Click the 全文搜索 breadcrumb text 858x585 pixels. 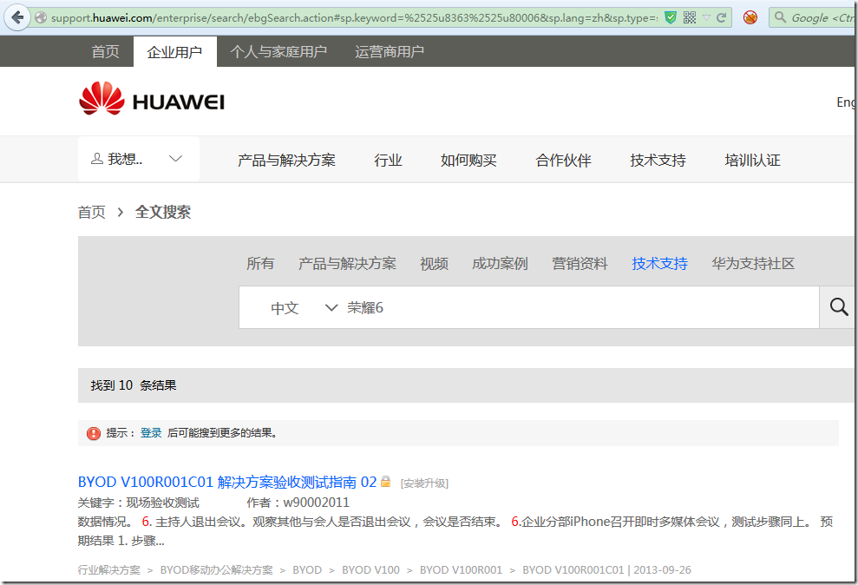click(x=162, y=212)
